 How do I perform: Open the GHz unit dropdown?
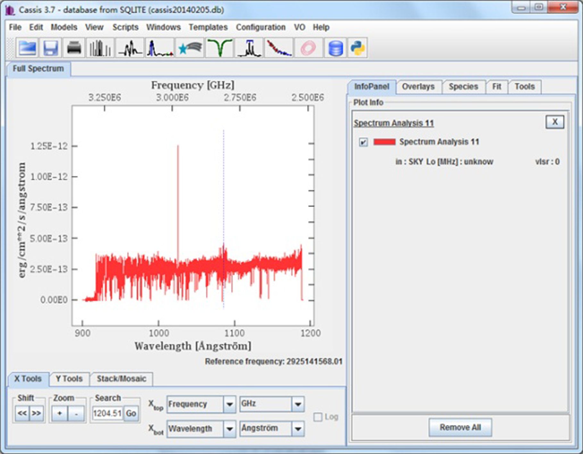[x=298, y=404]
